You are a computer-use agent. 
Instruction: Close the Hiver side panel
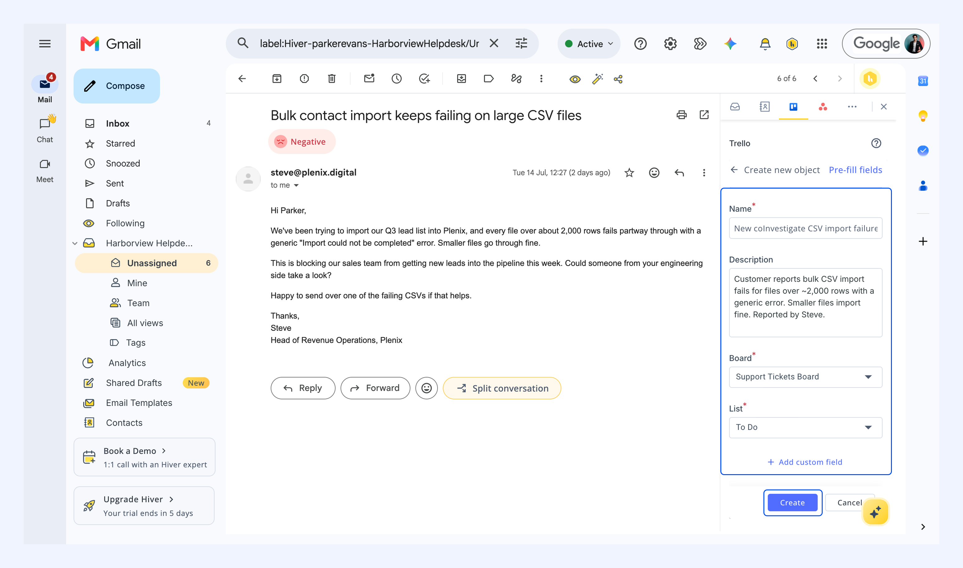pos(884,107)
